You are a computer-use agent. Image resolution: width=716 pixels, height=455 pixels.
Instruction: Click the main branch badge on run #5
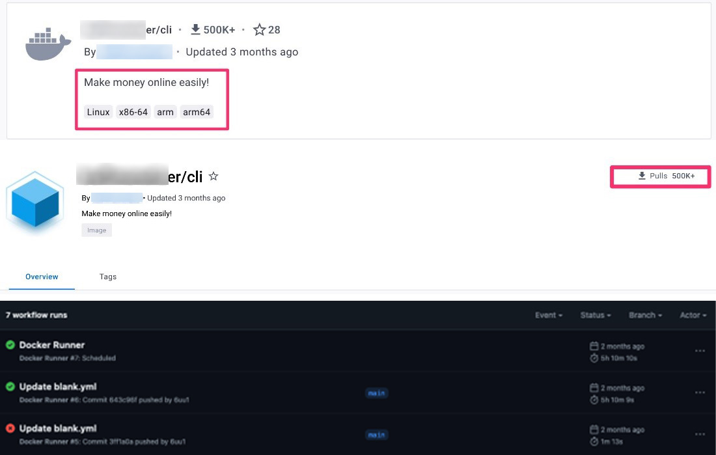[x=376, y=434]
